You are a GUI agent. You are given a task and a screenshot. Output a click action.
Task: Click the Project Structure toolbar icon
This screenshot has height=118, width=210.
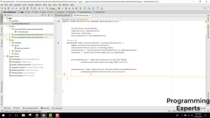(89, 8)
